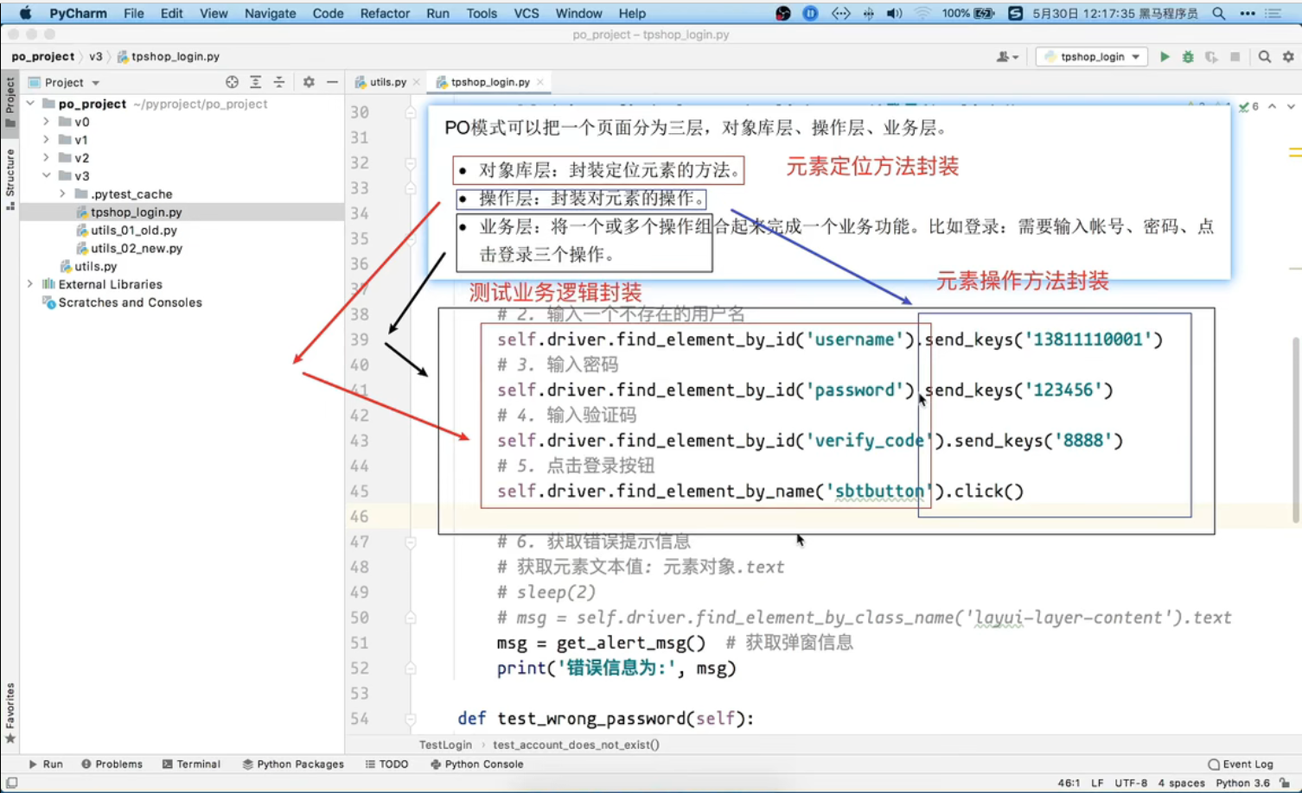Expand the v2 folder
Viewport: 1302px width, 793px height.
click(47, 158)
